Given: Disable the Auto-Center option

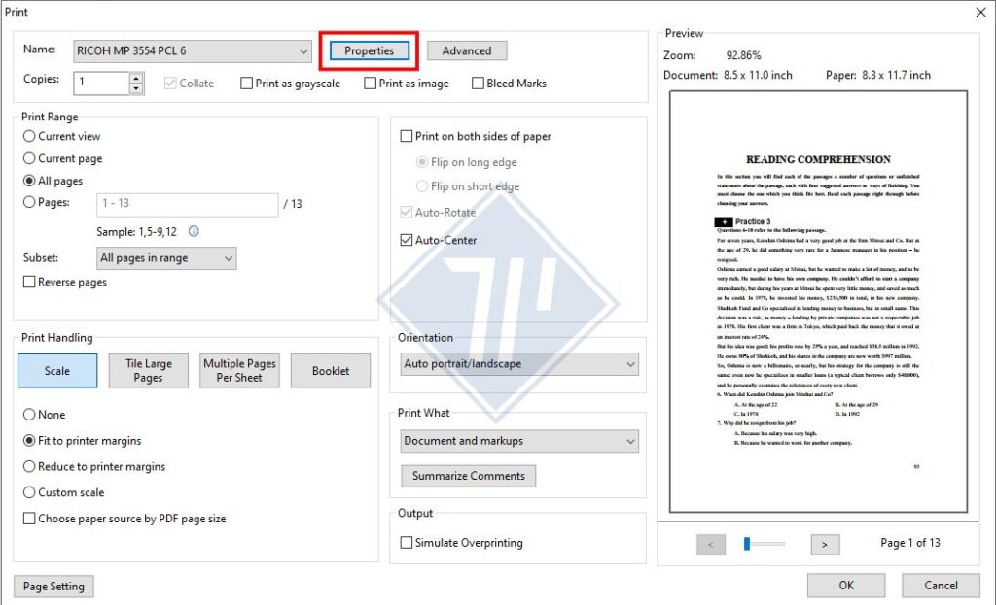Looking at the screenshot, I should click(406, 240).
